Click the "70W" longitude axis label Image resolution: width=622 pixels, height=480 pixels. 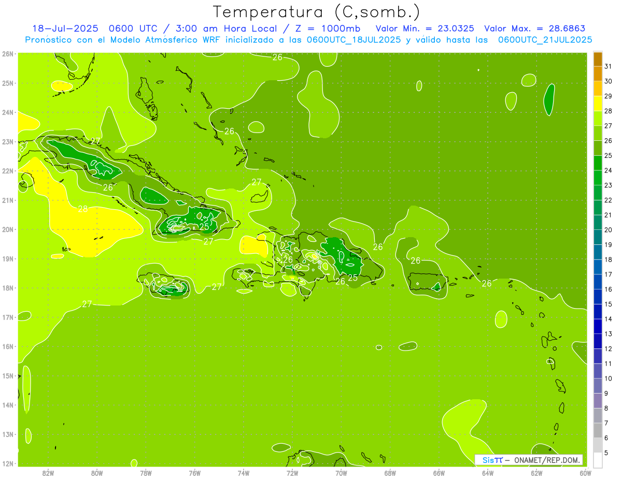[x=341, y=473]
